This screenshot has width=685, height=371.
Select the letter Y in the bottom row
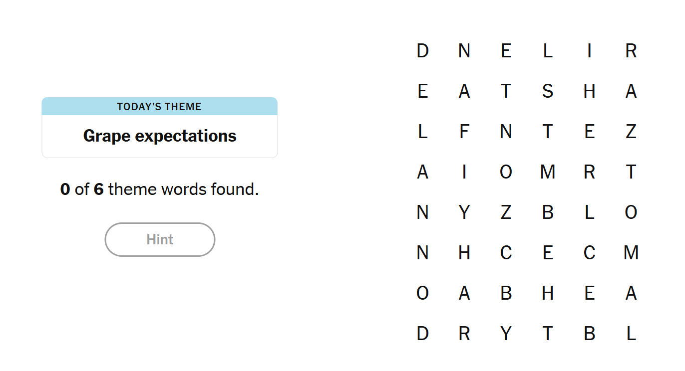(x=506, y=334)
